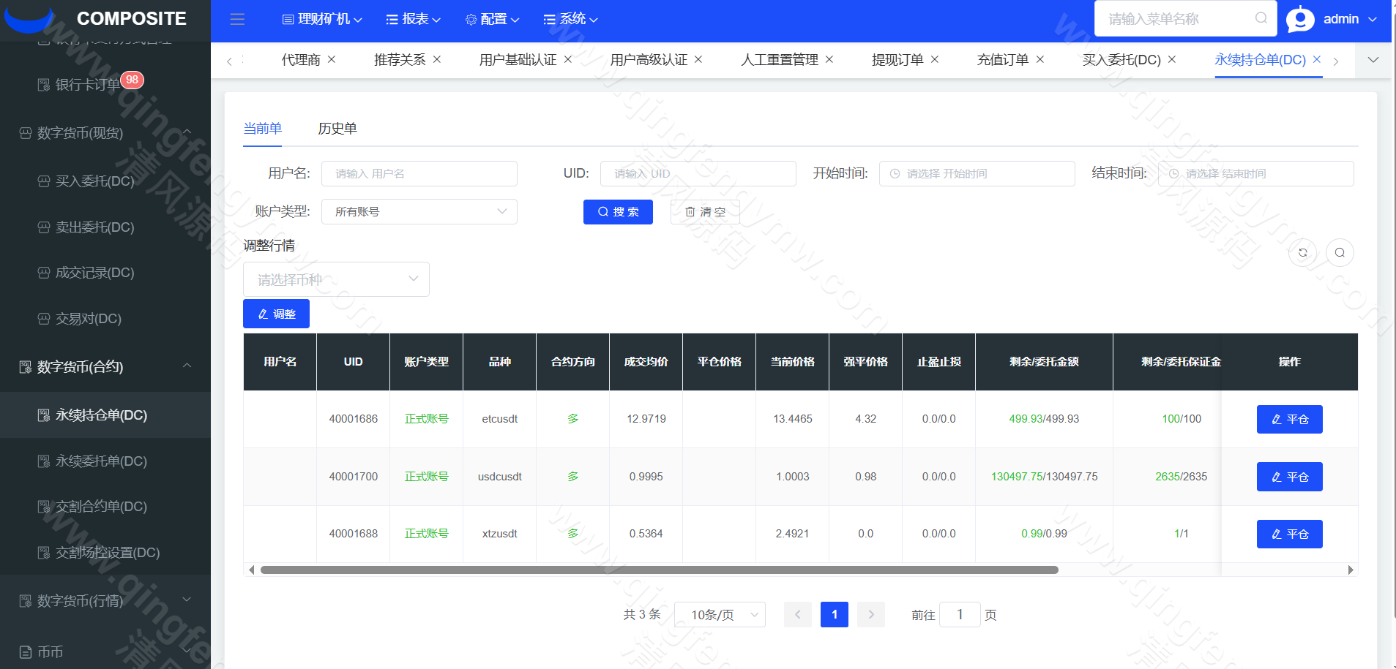Screen dimensions: 1396x669
Task: Click the trash icon on the 清空 button
Action: click(x=690, y=212)
